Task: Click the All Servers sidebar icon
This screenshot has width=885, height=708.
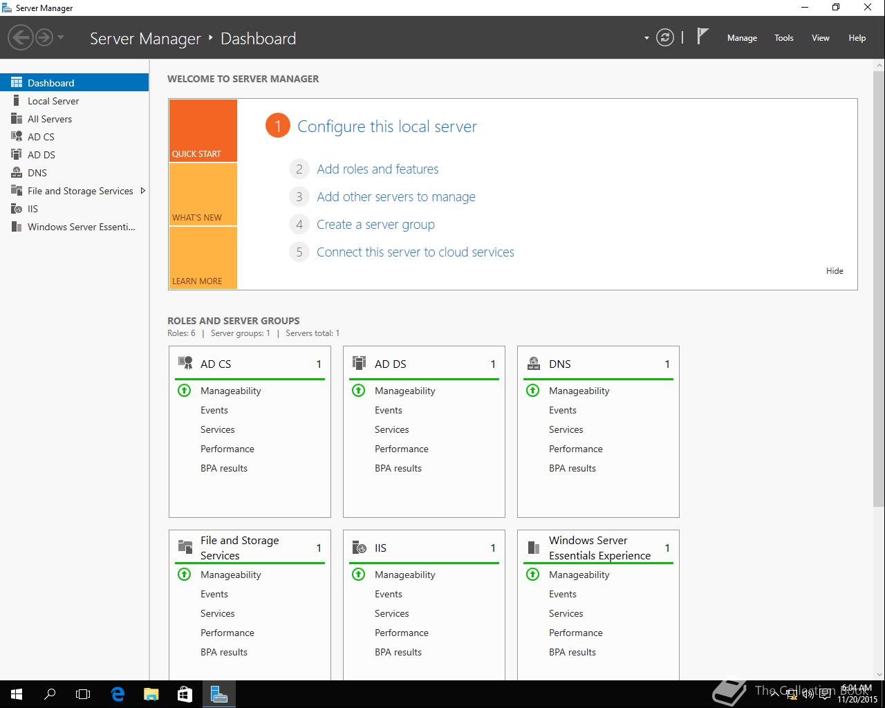Action: 17,119
